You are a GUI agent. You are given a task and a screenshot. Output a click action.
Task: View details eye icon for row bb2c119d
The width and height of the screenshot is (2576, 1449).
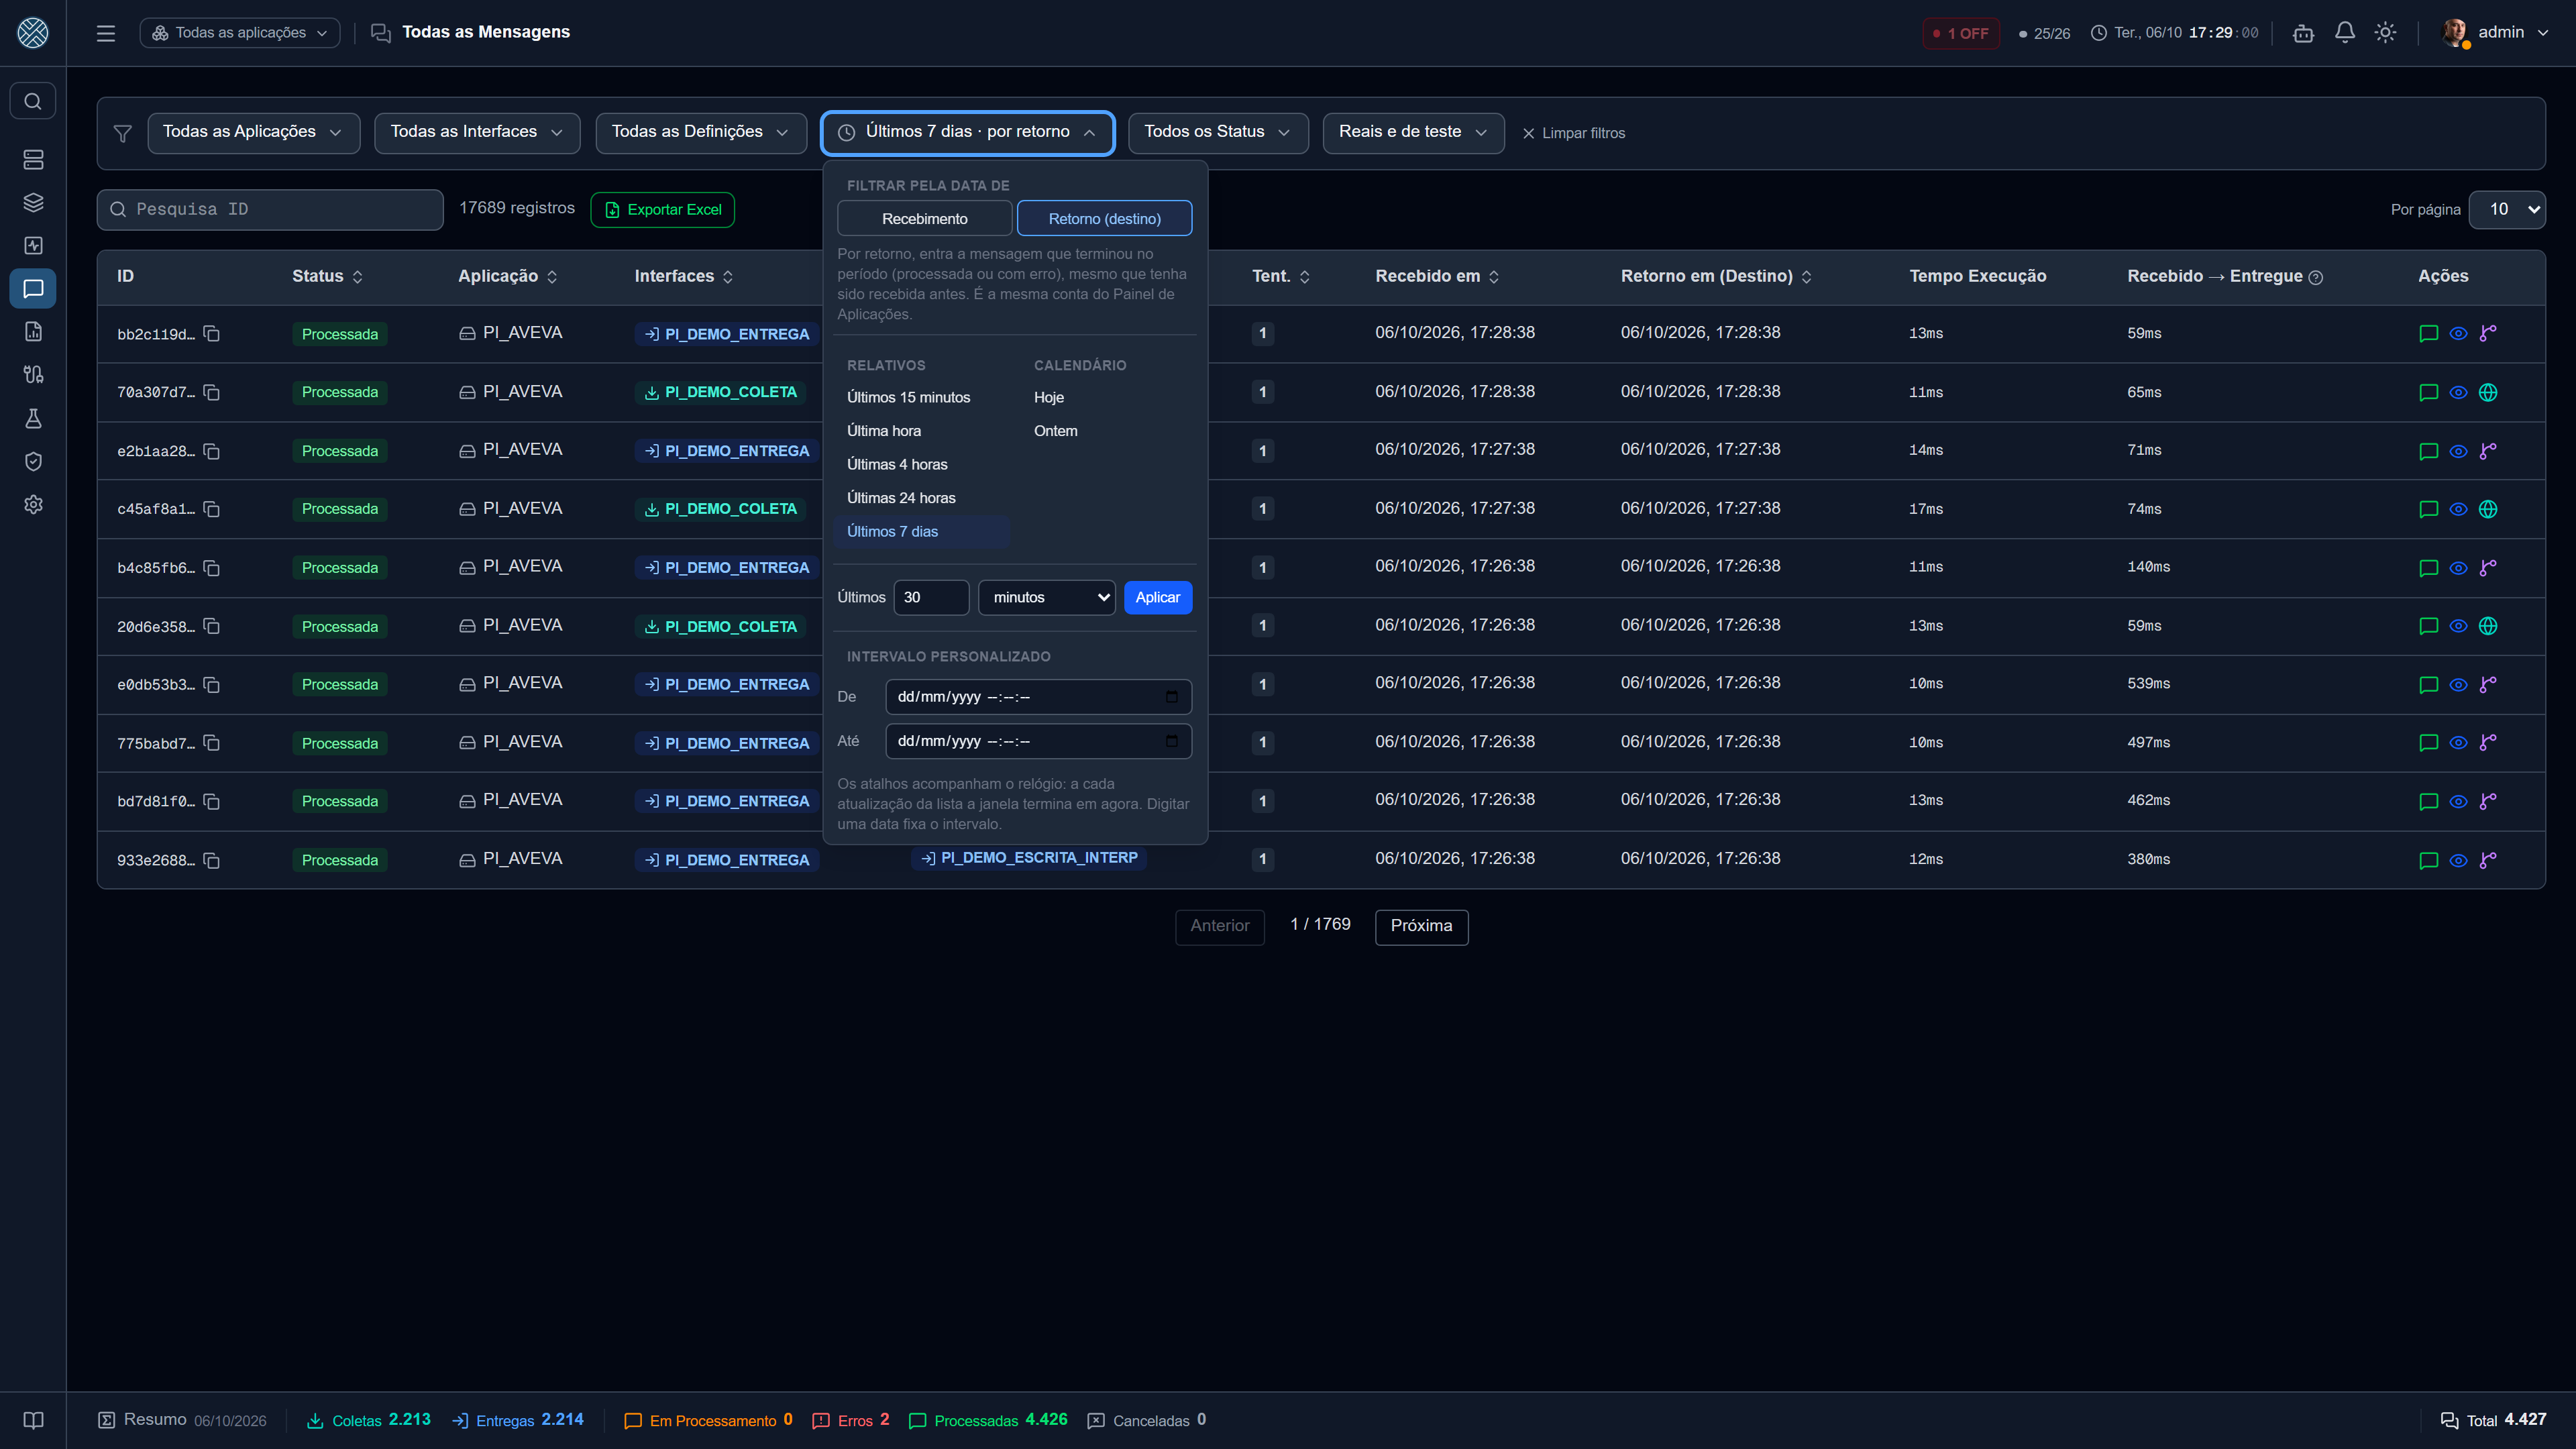click(2458, 333)
